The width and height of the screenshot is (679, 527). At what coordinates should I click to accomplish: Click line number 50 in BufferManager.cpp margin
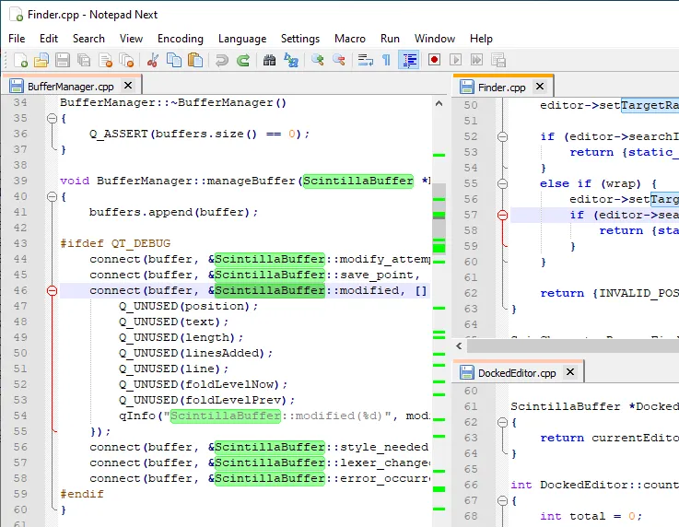[20, 353]
